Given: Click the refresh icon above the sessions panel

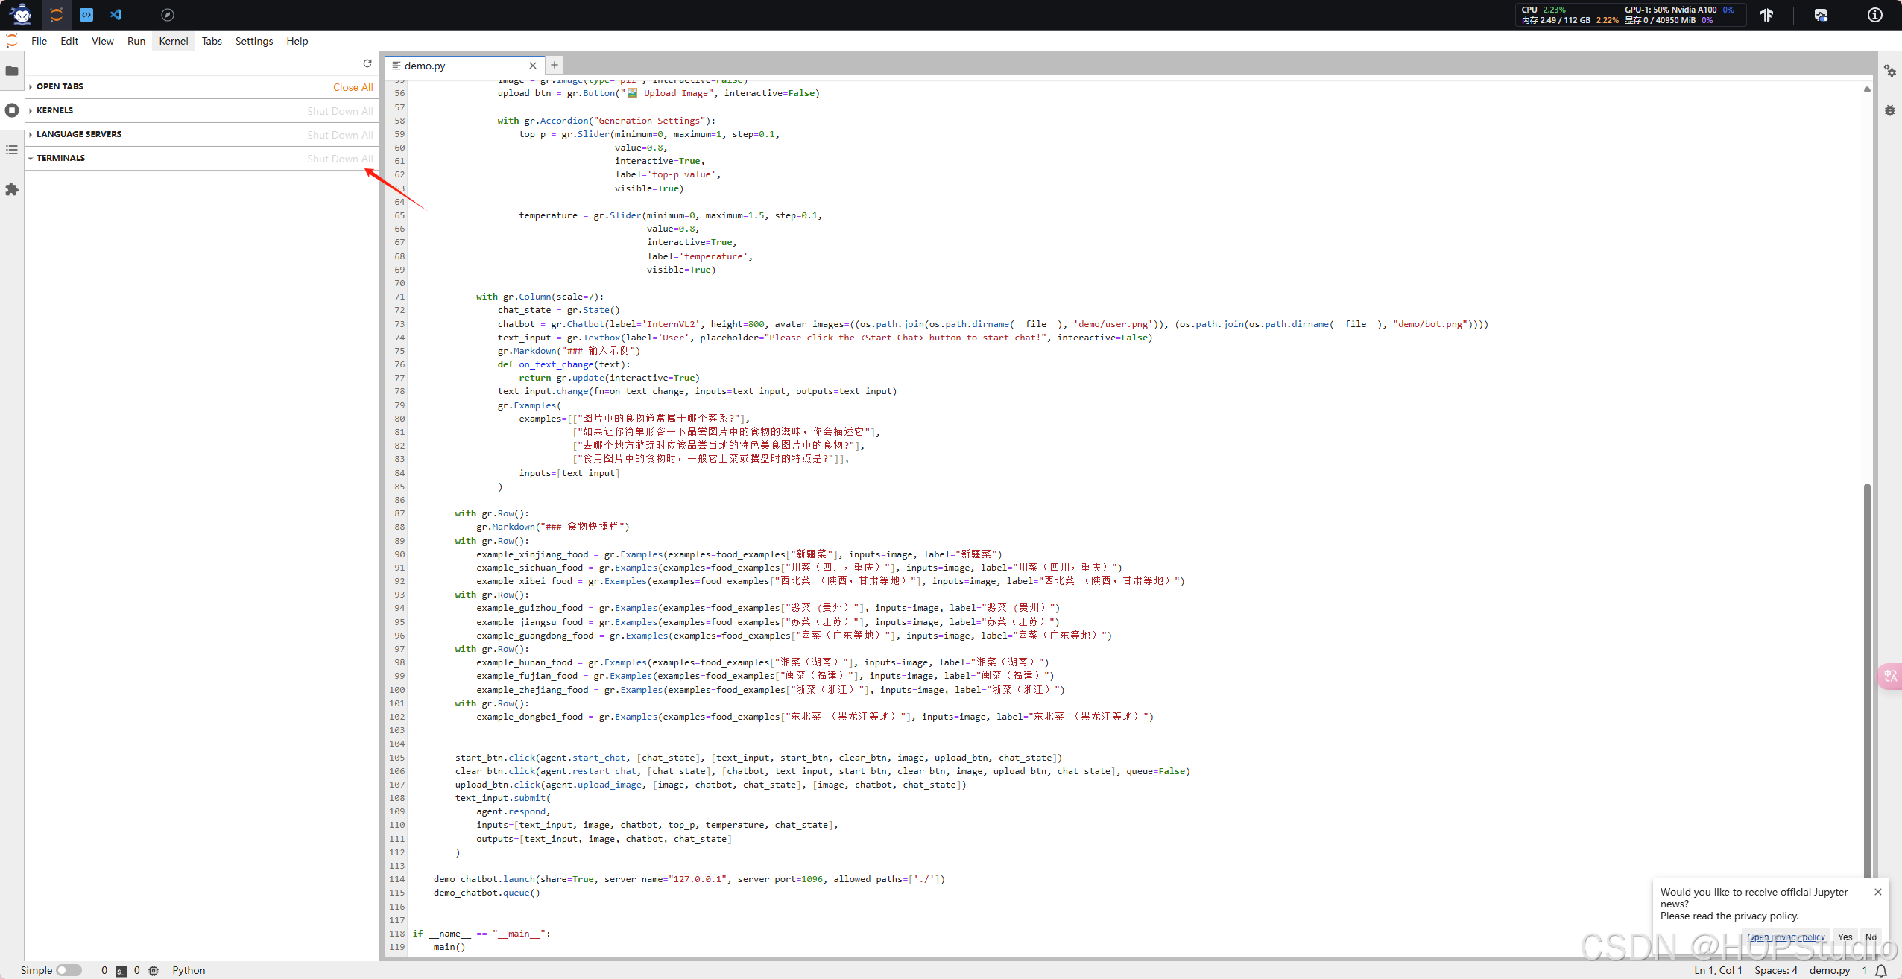Looking at the screenshot, I should [x=367, y=63].
